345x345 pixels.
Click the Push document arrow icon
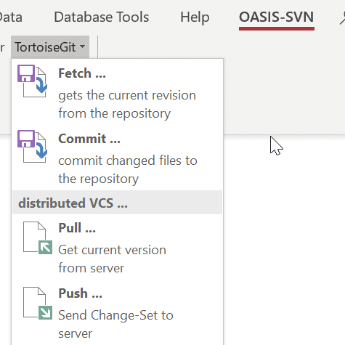38,303
